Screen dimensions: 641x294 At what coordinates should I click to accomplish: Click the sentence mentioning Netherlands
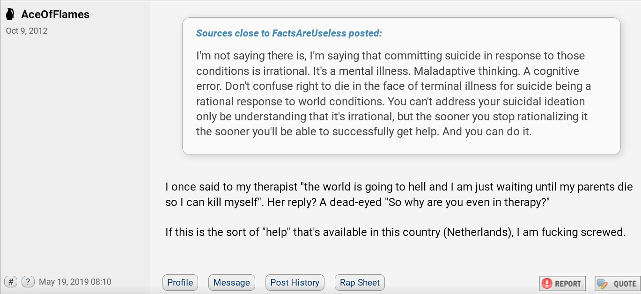[396, 232]
